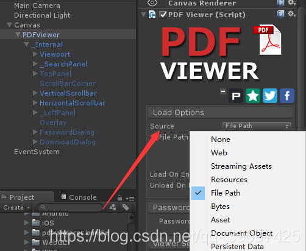Select EventSystem in the hierarchy
Image resolution: width=306 pixels, height=251 pixels.
37,152
